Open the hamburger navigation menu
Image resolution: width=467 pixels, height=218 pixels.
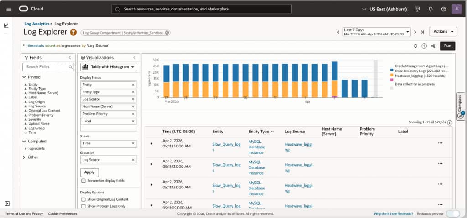click(x=9, y=9)
